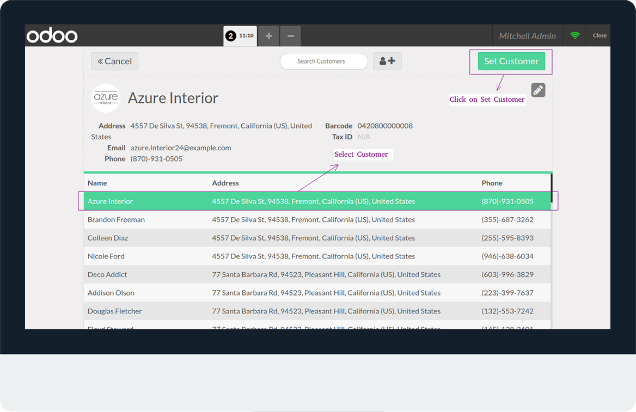Click phone number (132)-553-7242
This screenshot has width=636, height=412.
(507, 311)
